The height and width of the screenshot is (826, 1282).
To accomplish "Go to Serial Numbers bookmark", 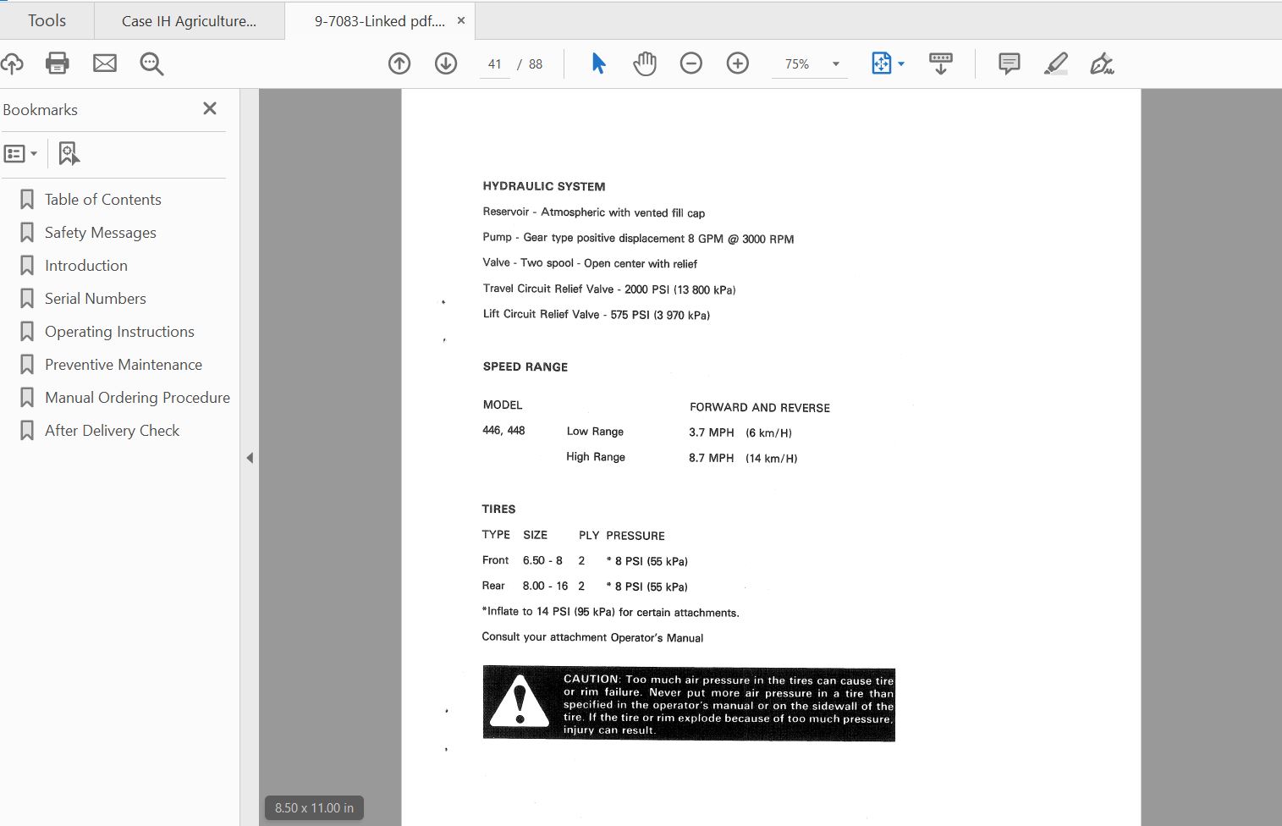I will pyautogui.click(x=95, y=299).
